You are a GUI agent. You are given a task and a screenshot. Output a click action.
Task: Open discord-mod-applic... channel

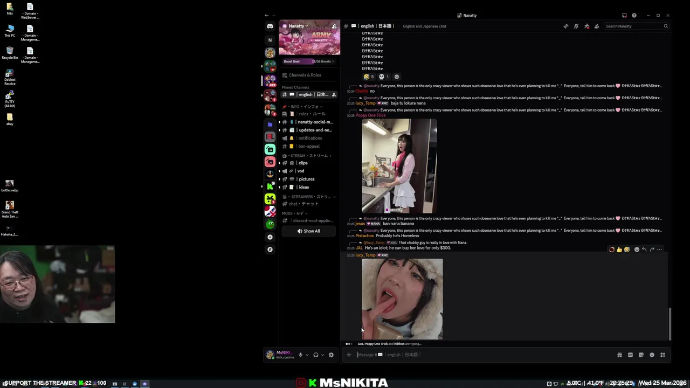tap(309, 220)
